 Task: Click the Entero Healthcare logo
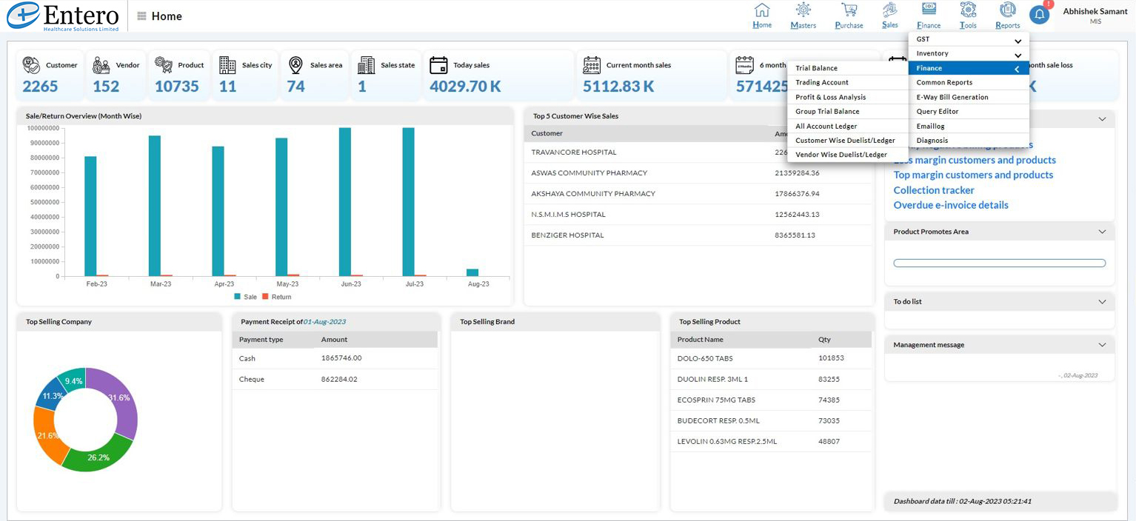pos(63,16)
